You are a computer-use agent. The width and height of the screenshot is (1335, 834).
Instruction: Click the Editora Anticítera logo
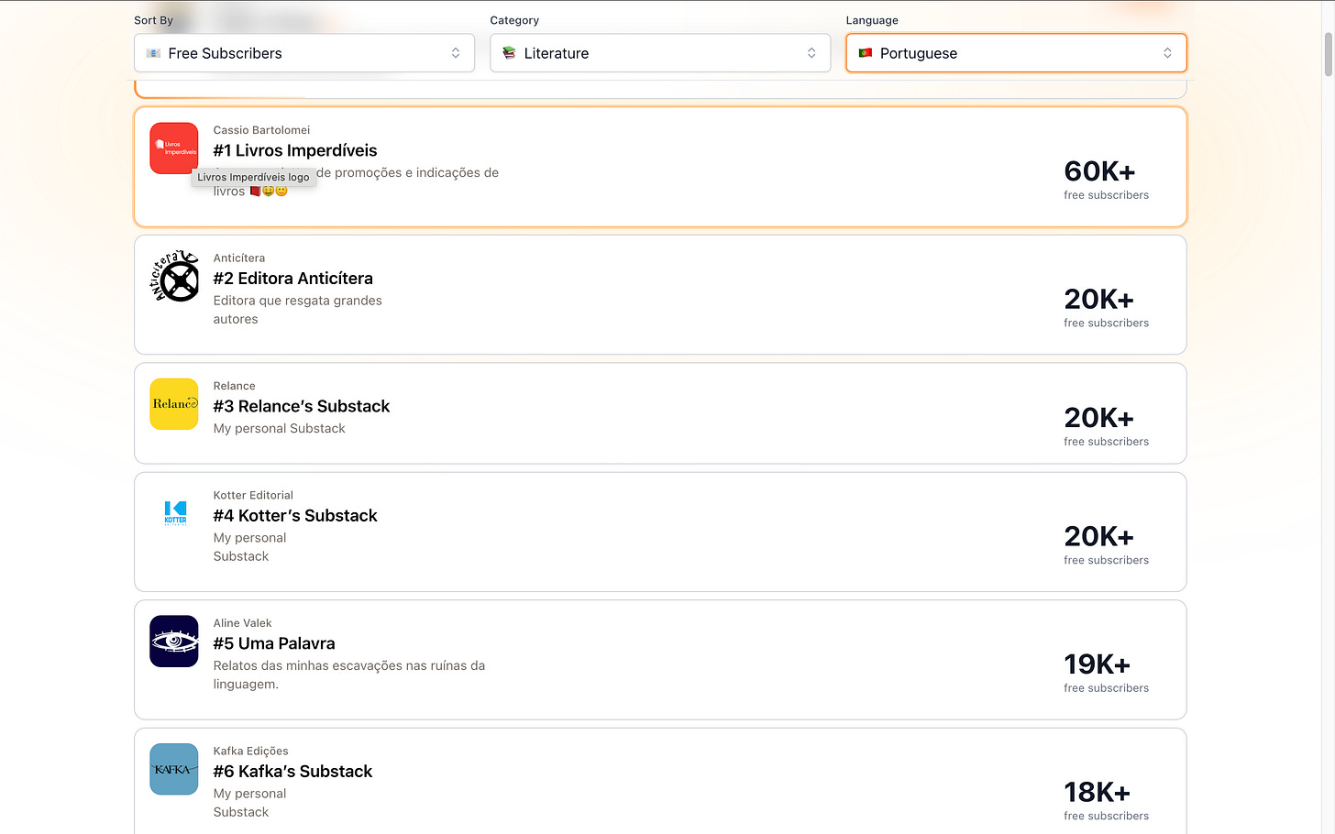click(174, 276)
